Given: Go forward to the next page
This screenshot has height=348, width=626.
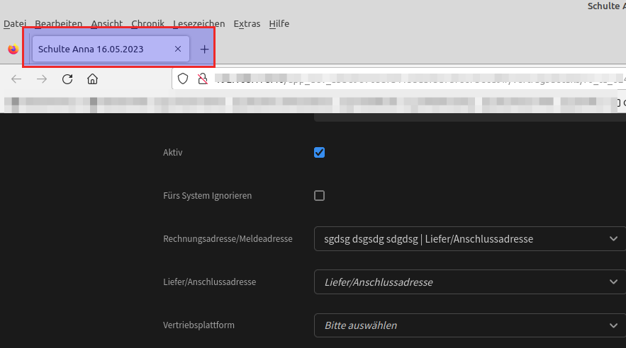Looking at the screenshot, I should click(x=42, y=79).
